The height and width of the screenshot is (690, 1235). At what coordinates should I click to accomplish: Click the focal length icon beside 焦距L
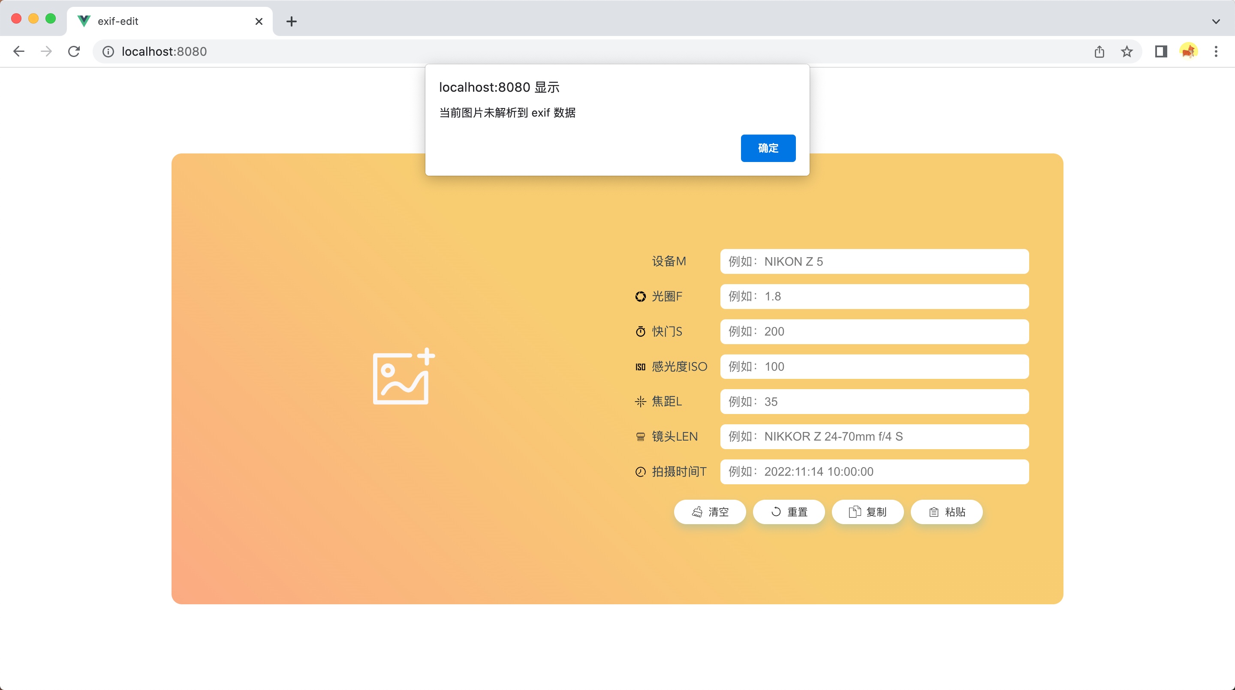click(x=640, y=402)
